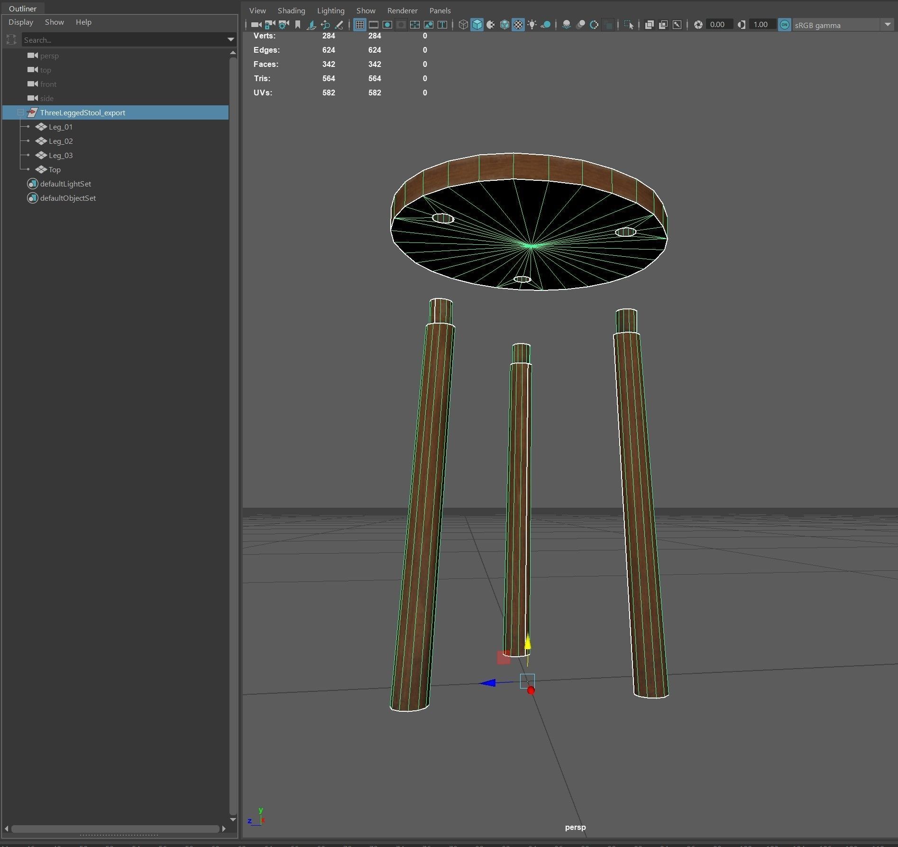Toggle Use All Lights bulb icon
The height and width of the screenshot is (847, 898).
(532, 25)
